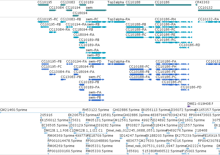Select the EC36505.5prime EST label
Image resolution: width=220 pixels, height=155 pixels.
coord(55,125)
